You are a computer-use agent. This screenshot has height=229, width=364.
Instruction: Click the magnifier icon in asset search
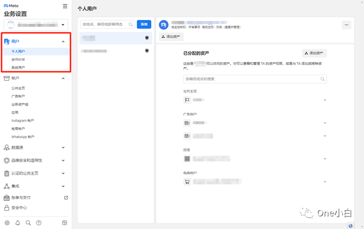(x=323, y=79)
